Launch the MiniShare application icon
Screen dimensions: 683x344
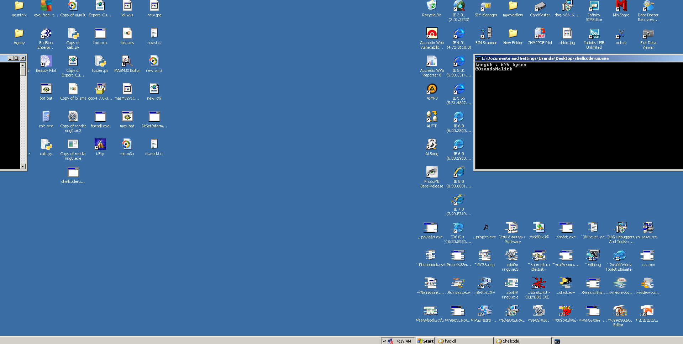tap(621, 6)
